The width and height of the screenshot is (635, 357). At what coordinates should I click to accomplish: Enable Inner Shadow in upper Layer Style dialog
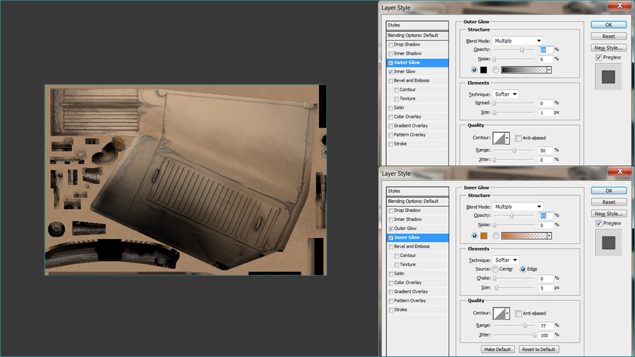(391, 54)
